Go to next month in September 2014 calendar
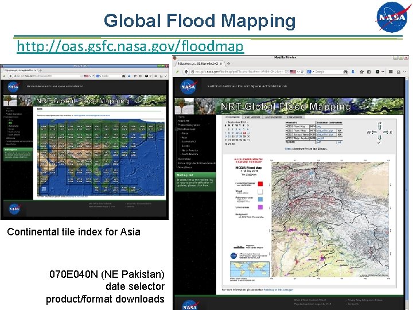This screenshot has height=310, width=413. coord(248,122)
